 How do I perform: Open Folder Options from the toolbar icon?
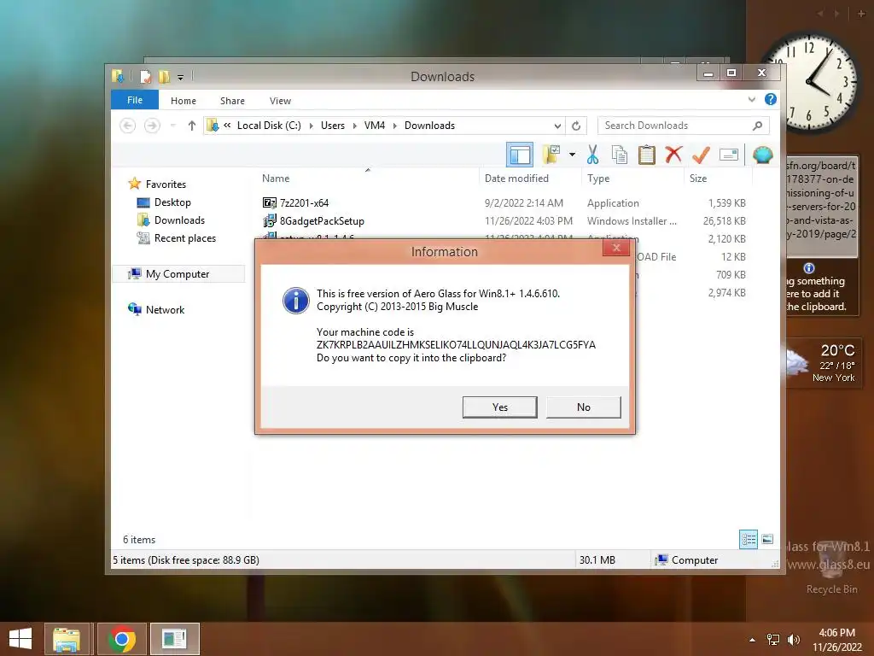(x=551, y=155)
